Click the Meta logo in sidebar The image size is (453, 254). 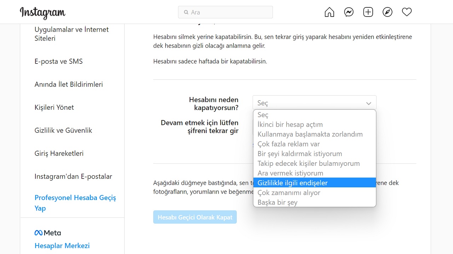(48, 233)
